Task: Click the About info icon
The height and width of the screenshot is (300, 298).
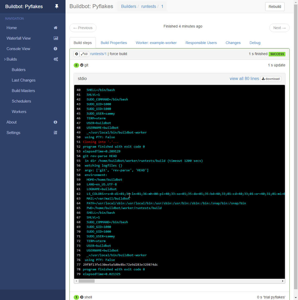Action: pos(56,122)
